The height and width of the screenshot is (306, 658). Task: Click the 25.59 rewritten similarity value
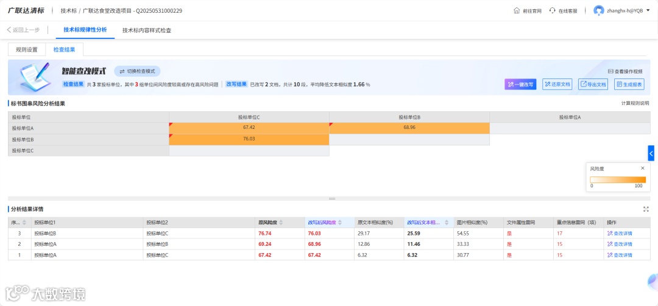[413, 234]
